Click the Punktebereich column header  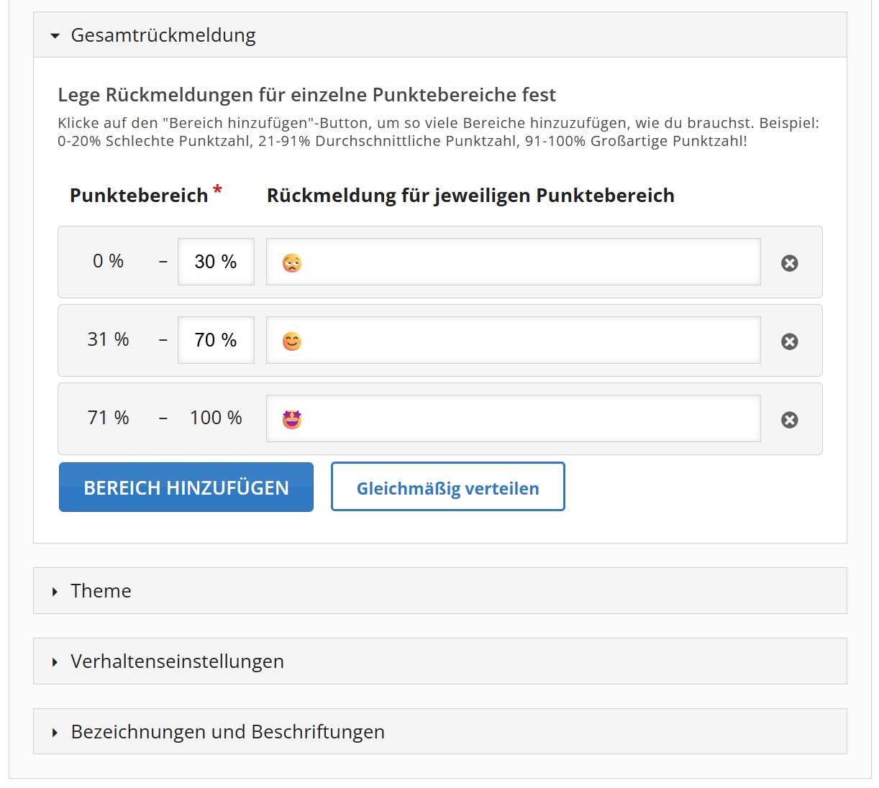click(x=139, y=196)
